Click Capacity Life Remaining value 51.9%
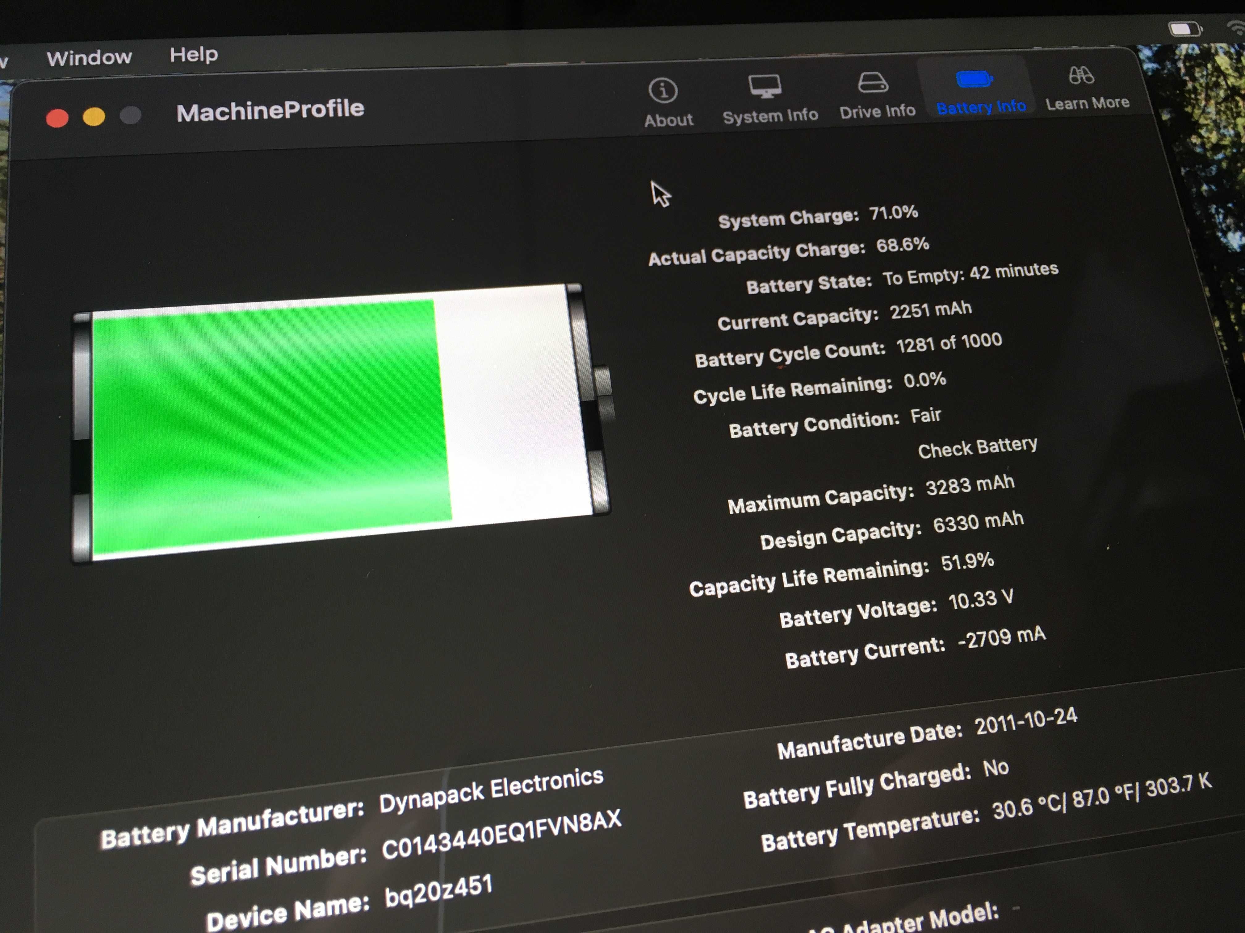Screen dimensions: 1245x933 [x=967, y=561]
